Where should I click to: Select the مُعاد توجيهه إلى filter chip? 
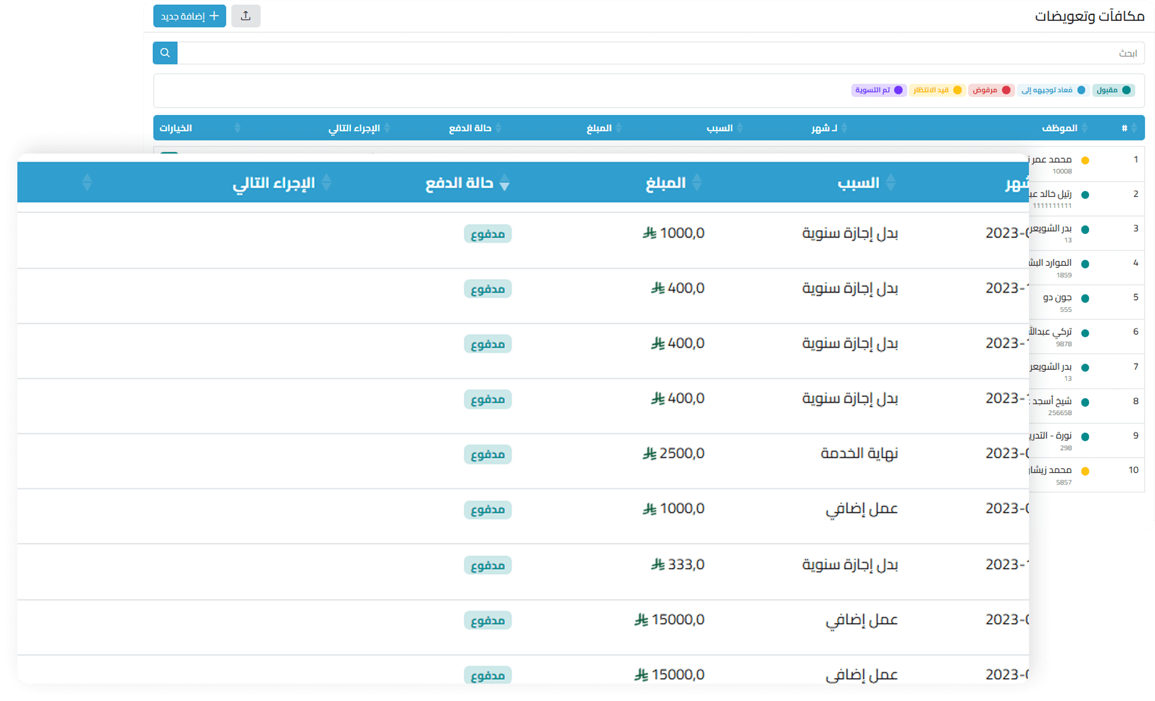click(x=1053, y=90)
